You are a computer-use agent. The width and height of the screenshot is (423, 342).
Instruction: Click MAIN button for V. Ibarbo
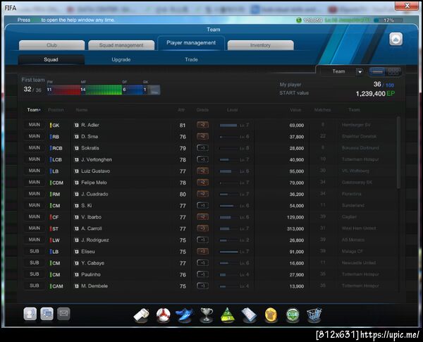click(35, 216)
